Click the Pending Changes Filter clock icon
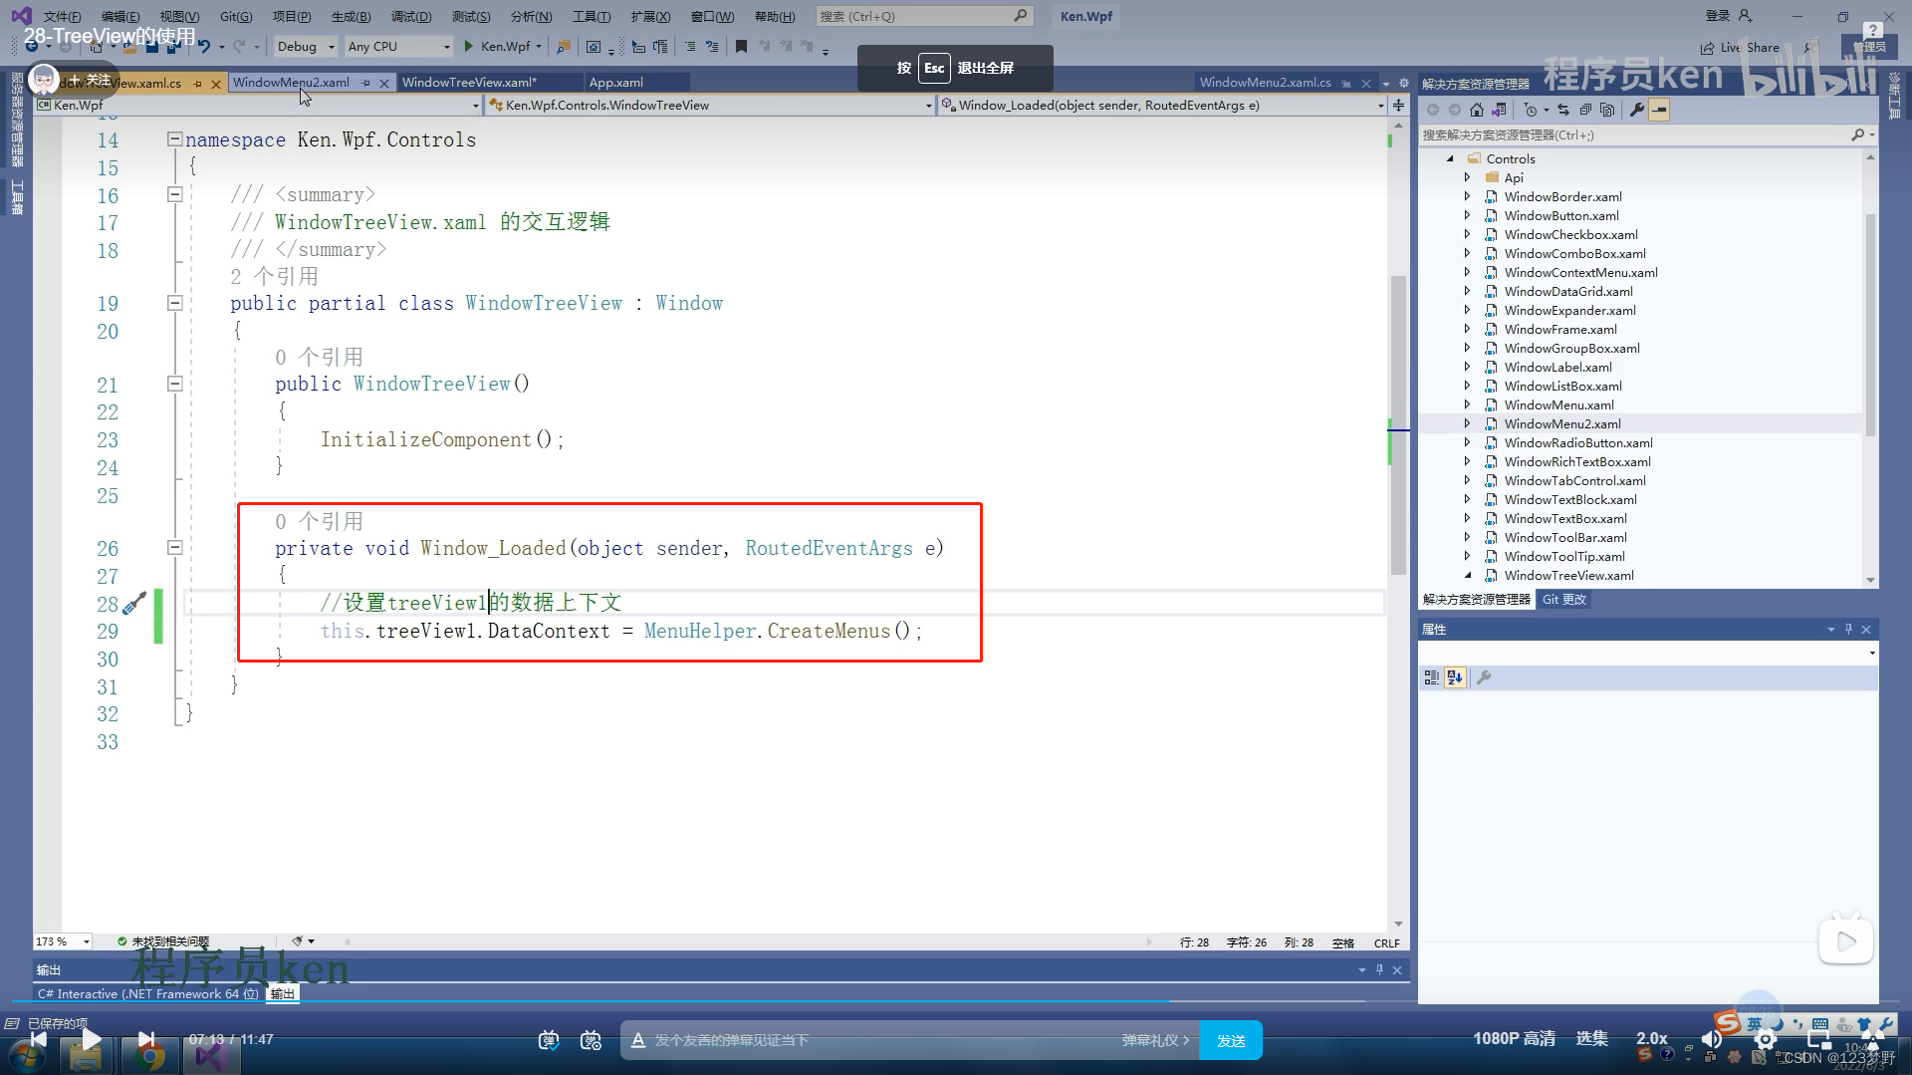Screen dimensions: 1912x1075 1531,110
